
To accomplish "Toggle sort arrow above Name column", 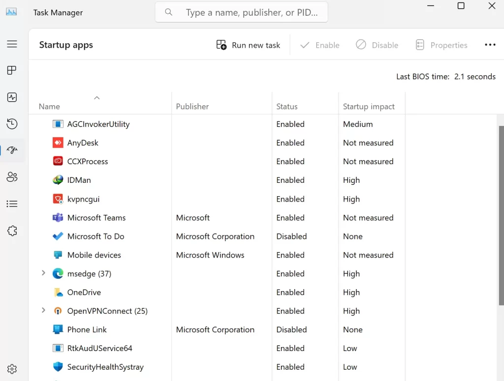I will (97, 98).
